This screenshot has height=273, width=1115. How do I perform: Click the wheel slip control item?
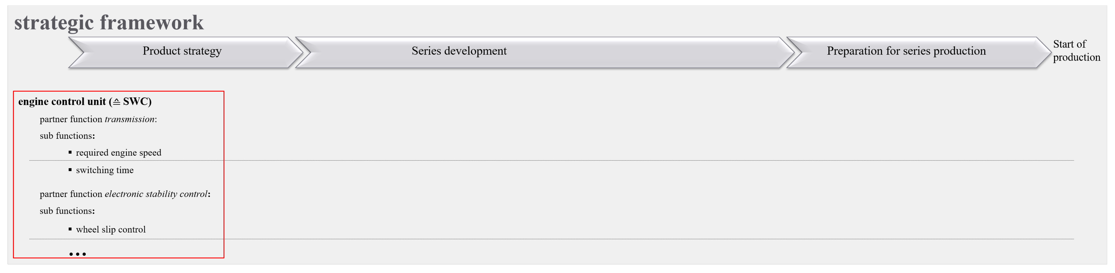(110, 230)
